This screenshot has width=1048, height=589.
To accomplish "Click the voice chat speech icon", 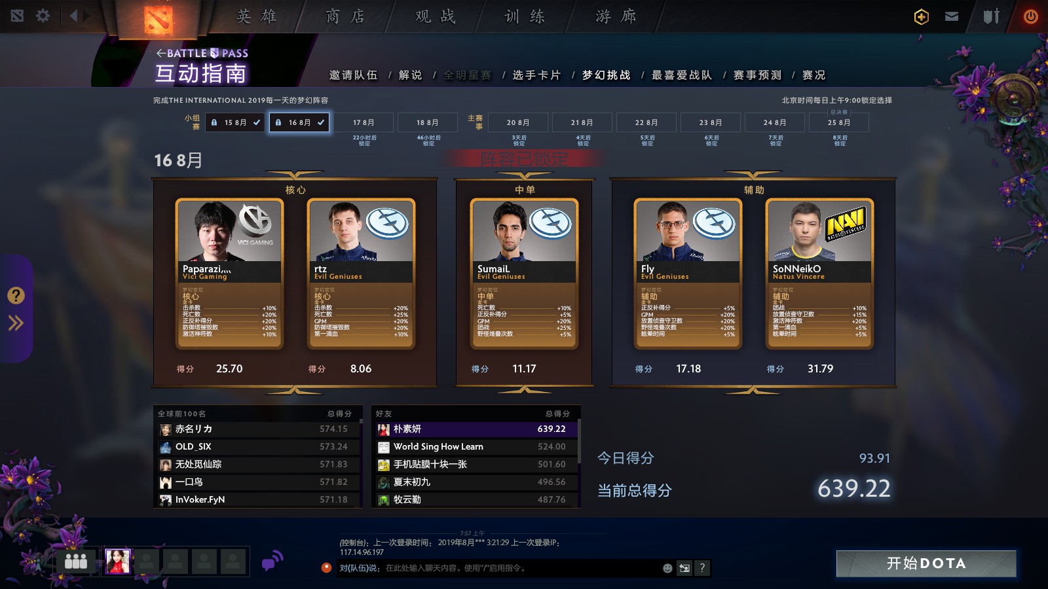I will (272, 561).
